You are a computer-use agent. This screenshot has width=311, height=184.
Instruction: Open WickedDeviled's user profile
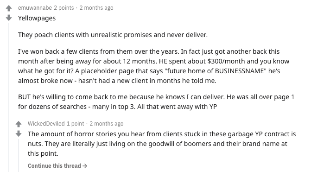click(x=46, y=124)
